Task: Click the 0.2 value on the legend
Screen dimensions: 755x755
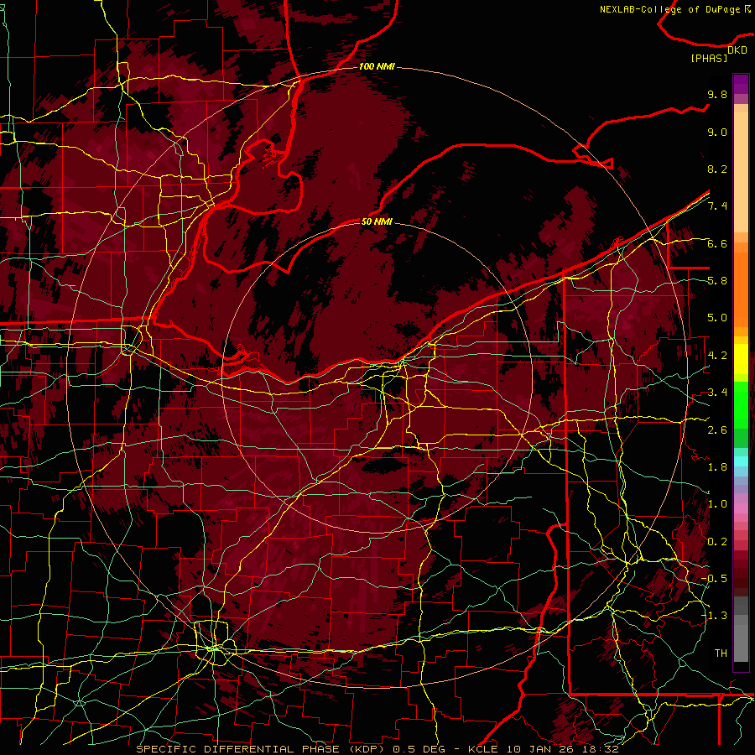Action: pos(717,541)
